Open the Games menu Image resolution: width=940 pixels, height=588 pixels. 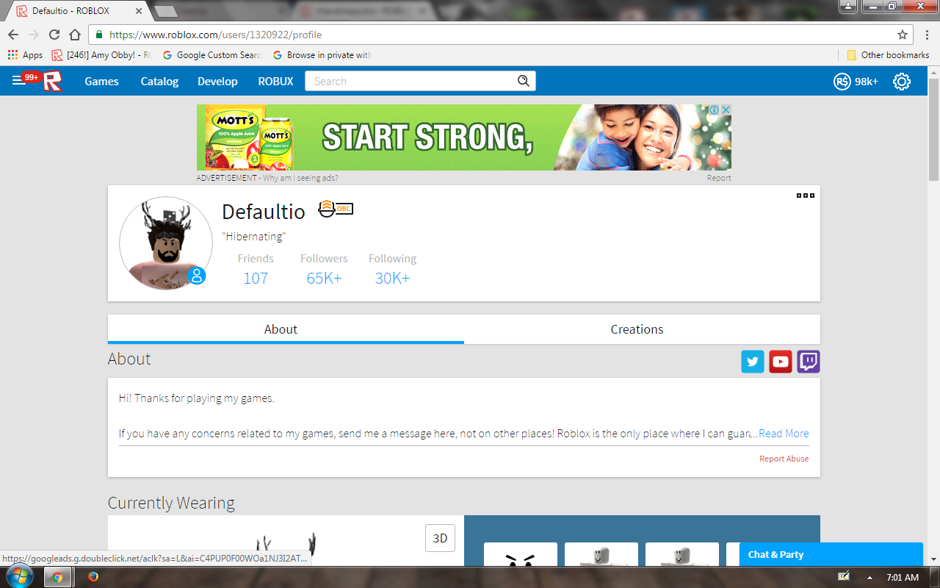point(101,82)
